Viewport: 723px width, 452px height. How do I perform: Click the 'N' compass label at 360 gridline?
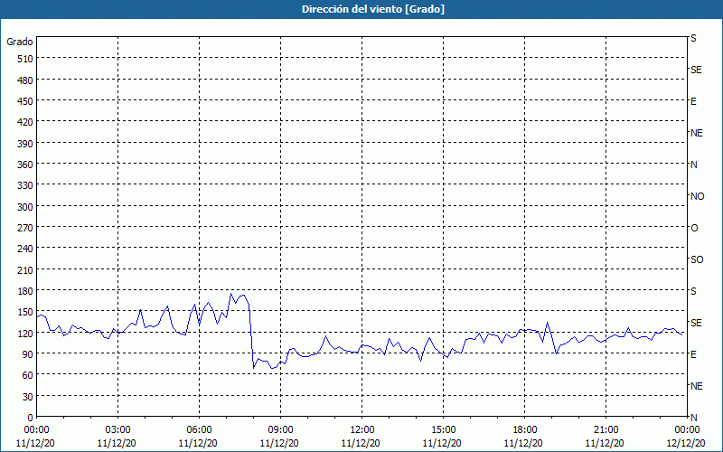pyautogui.click(x=693, y=165)
